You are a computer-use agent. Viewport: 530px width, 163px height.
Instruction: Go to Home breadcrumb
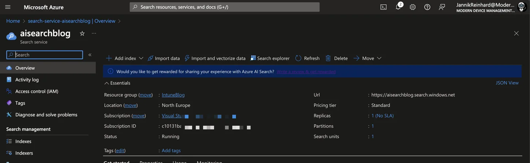tap(13, 21)
